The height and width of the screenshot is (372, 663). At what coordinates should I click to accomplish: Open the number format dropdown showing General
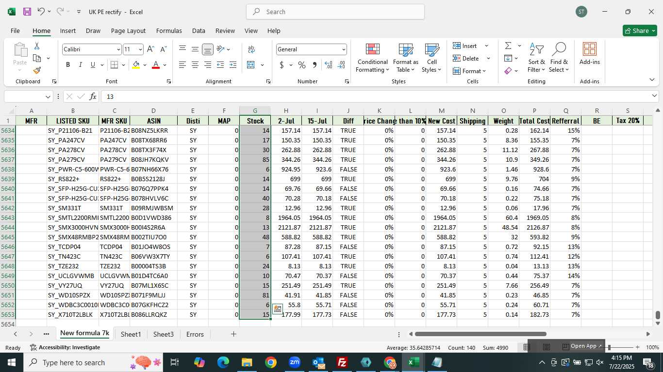pyautogui.click(x=344, y=49)
